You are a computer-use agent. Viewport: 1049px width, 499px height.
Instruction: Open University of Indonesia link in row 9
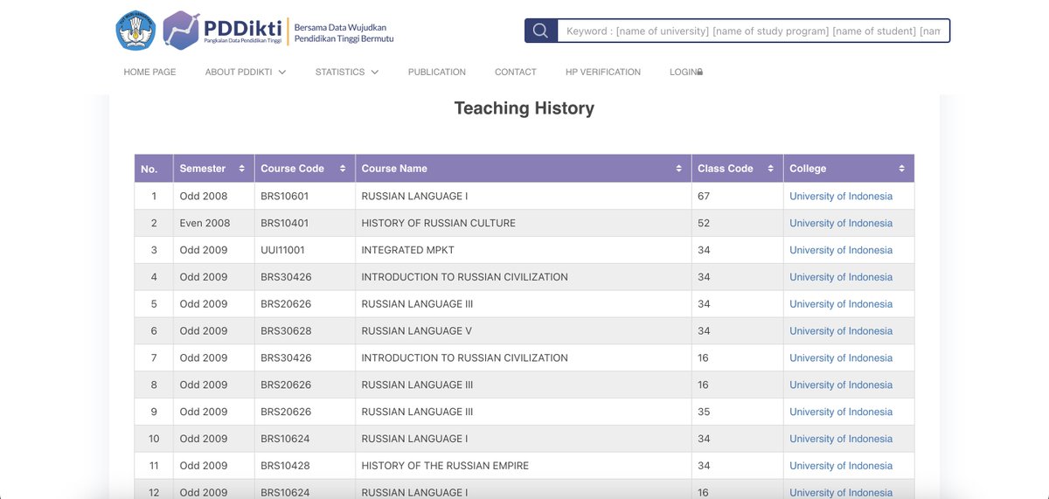841,412
